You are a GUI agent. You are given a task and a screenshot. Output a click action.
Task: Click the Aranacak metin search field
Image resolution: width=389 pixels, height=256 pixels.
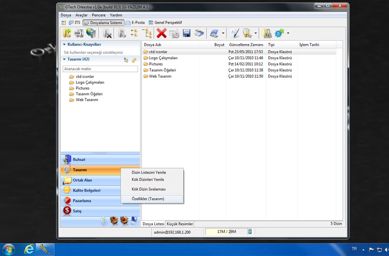(x=100, y=69)
